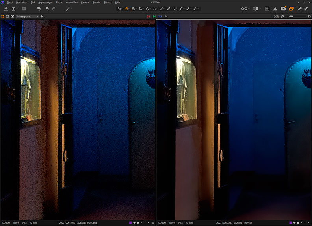Select the orange Pan hand tool
This screenshot has width=312, height=226.
click(126, 9)
